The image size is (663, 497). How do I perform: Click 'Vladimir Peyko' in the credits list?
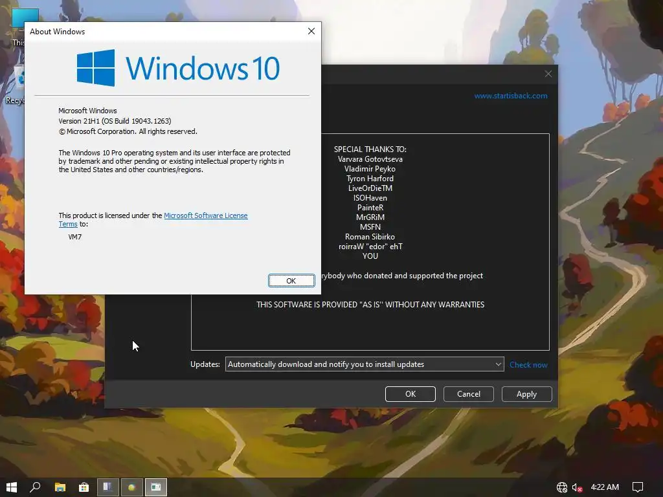tap(370, 169)
